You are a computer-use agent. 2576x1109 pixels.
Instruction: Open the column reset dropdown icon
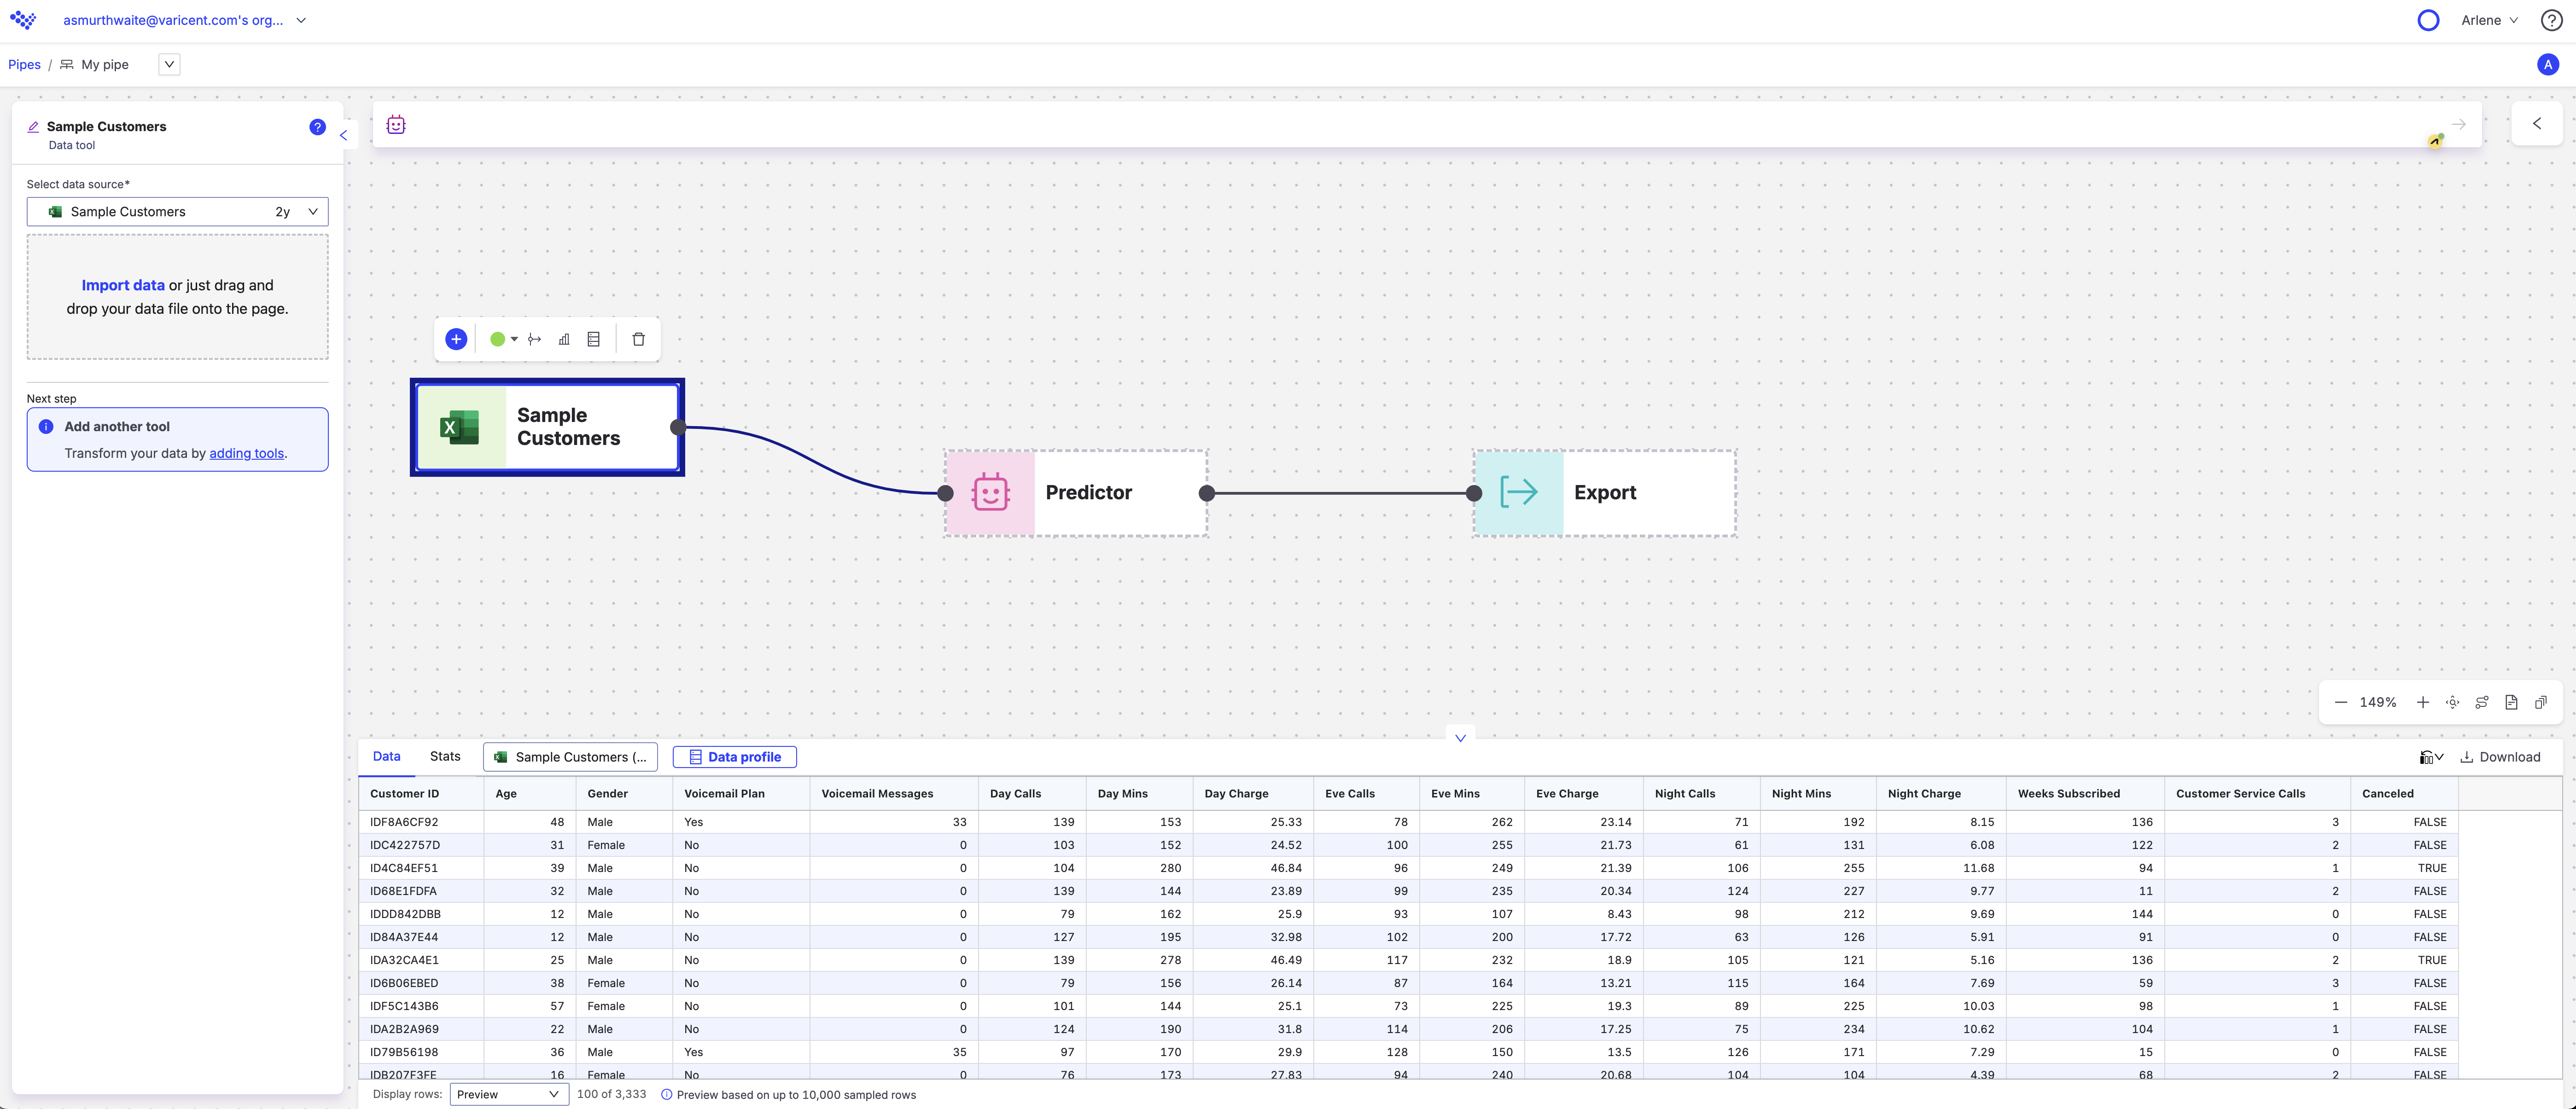tap(2431, 757)
